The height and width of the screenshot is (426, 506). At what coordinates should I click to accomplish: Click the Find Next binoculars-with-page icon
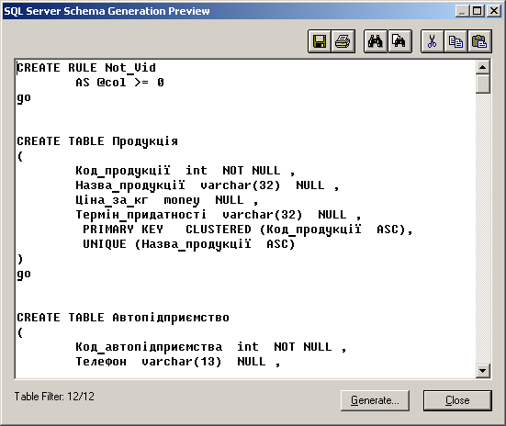point(399,41)
